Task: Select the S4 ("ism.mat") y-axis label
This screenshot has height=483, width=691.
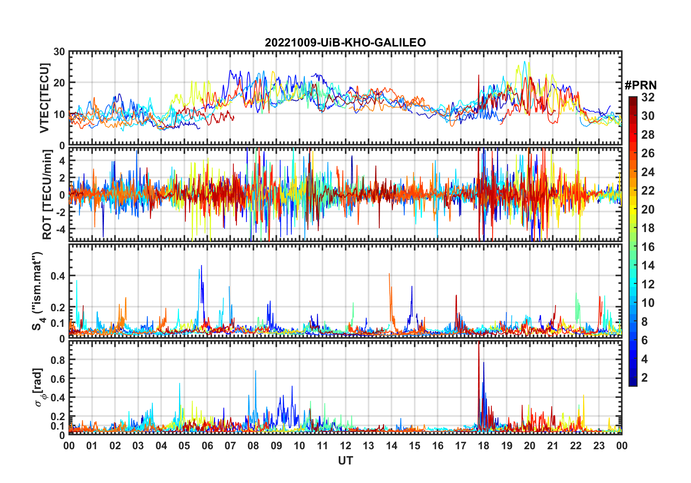Action: (37, 291)
